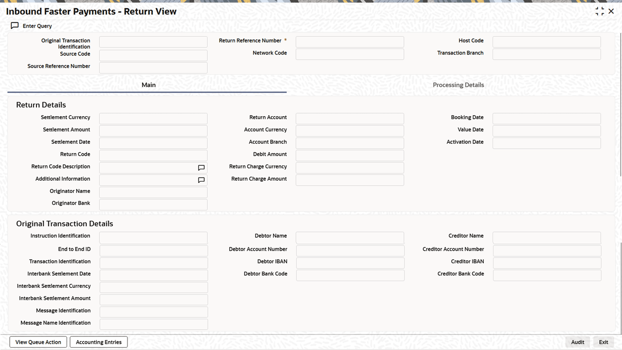Click the Original Transaction Identification field
622x350 pixels.
tap(153, 42)
